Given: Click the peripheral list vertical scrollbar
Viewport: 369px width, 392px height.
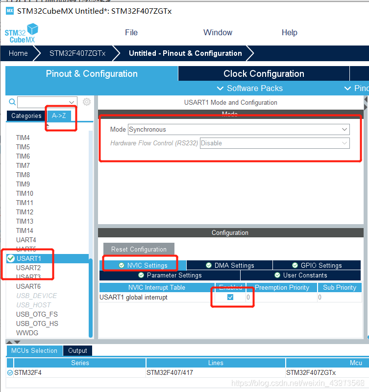Looking at the screenshot, I should (91, 298).
